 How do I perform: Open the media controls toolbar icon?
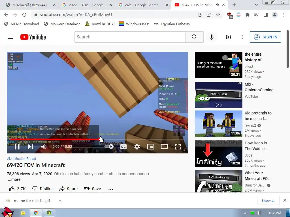pyautogui.click(x=257, y=15)
